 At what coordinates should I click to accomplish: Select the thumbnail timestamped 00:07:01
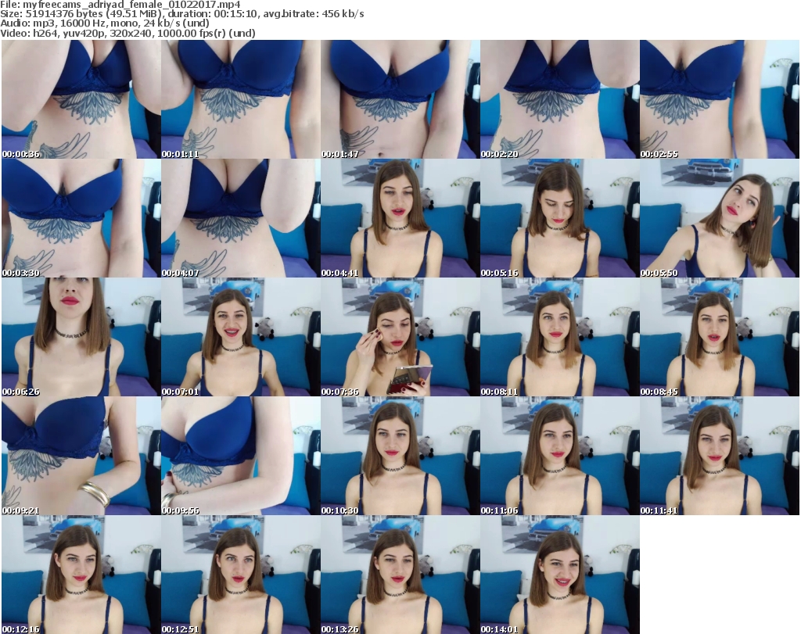pos(241,337)
